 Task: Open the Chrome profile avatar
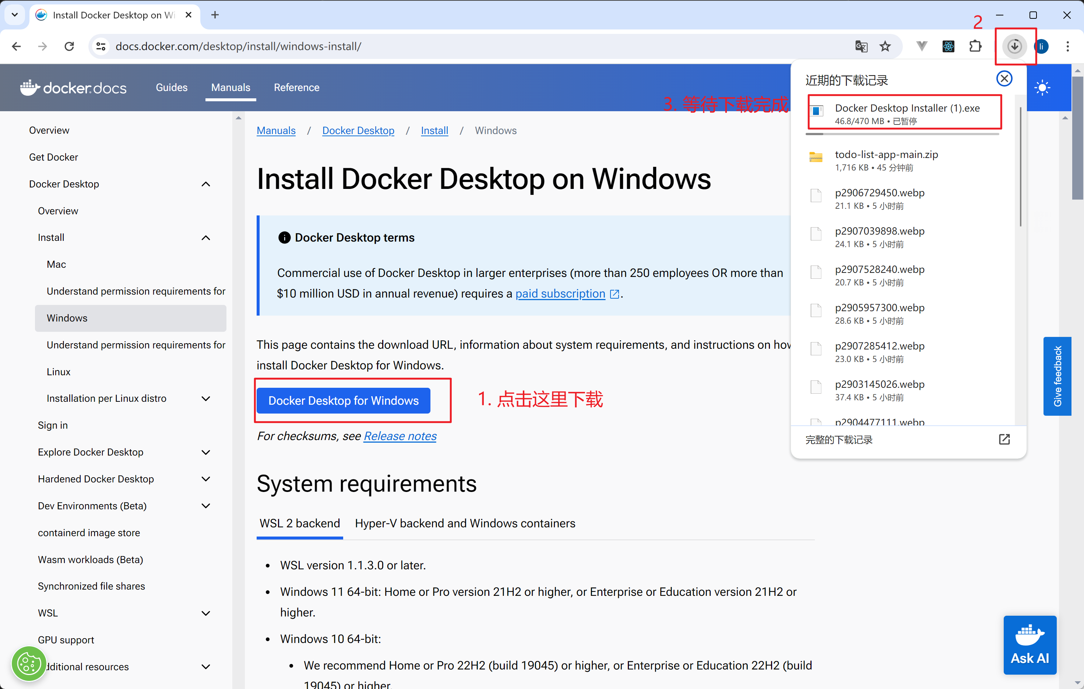click(1041, 46)
